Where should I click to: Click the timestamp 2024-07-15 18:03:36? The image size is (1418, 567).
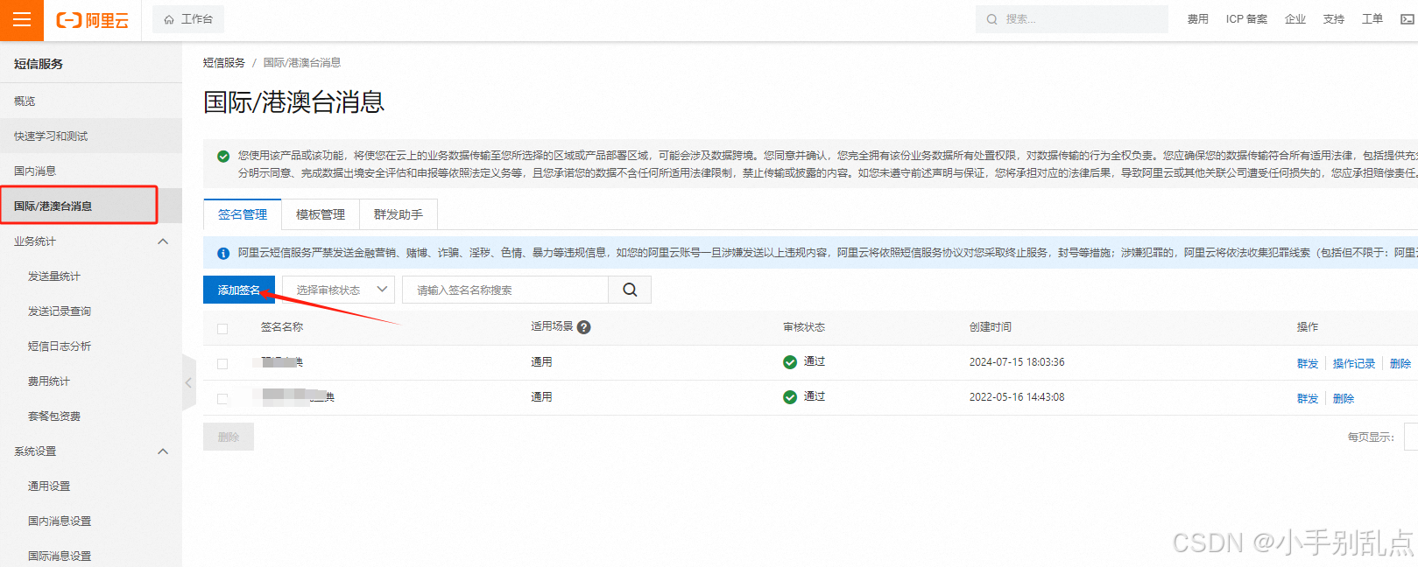point(1017,362)
